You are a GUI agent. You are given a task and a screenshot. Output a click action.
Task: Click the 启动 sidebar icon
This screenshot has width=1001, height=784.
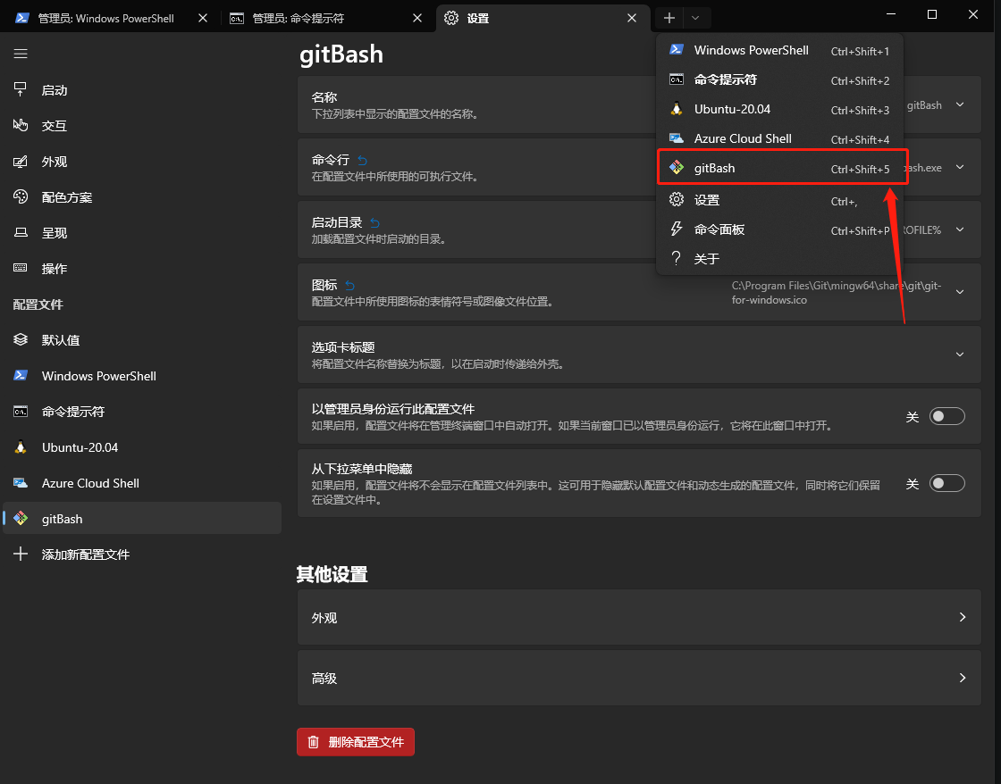point(21,90)
